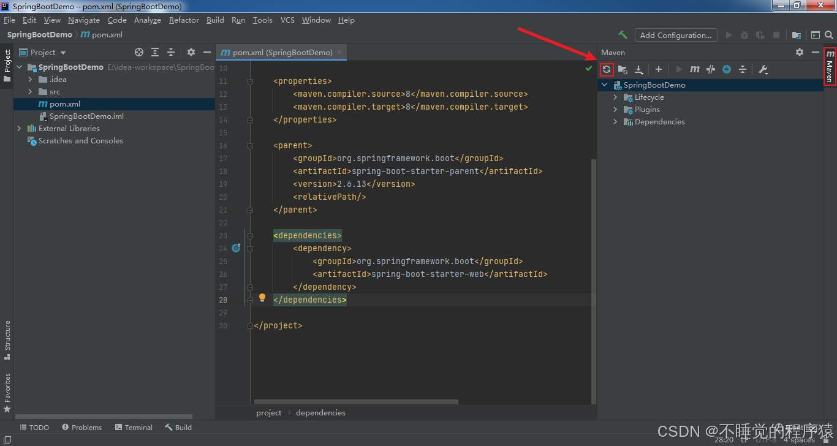Expand Lifecycle node in Maven
Viewport: 837px width, 446px height.
(x=616, y=97)
